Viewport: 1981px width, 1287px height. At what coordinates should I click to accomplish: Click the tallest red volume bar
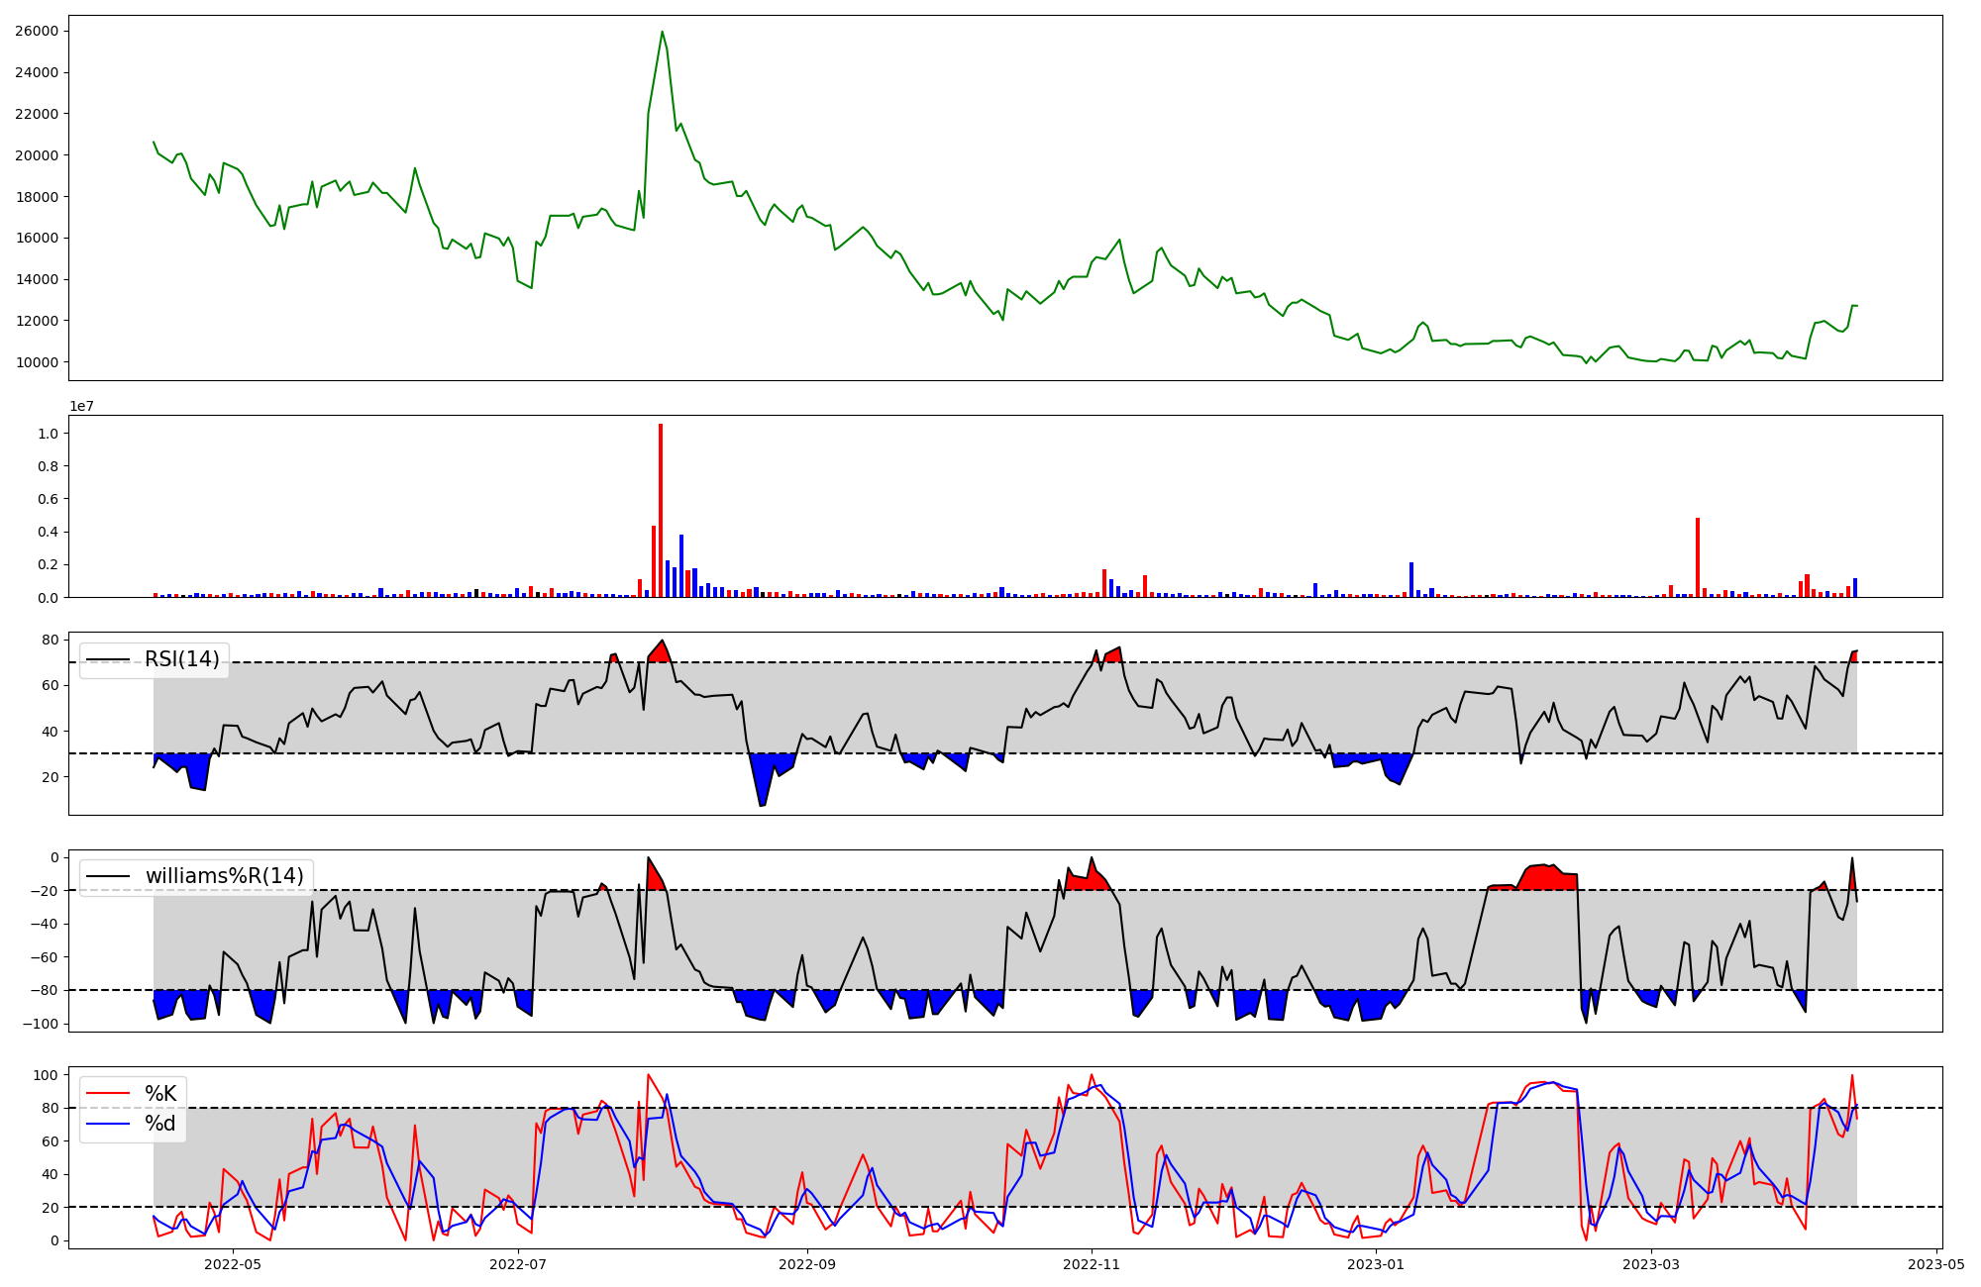click(x=661, y=510)
